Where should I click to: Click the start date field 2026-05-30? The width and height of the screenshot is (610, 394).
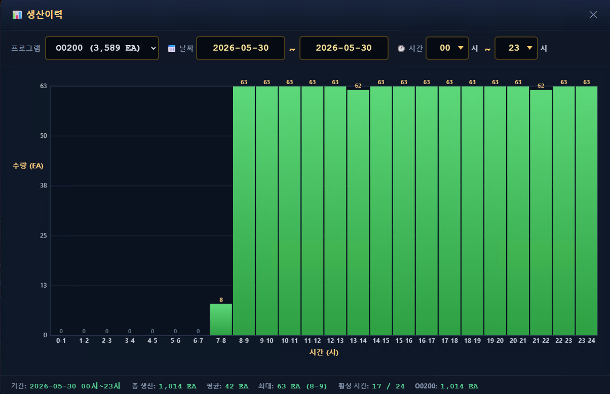241,48
